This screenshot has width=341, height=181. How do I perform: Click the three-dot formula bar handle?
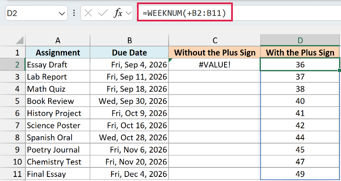(74, 13)
